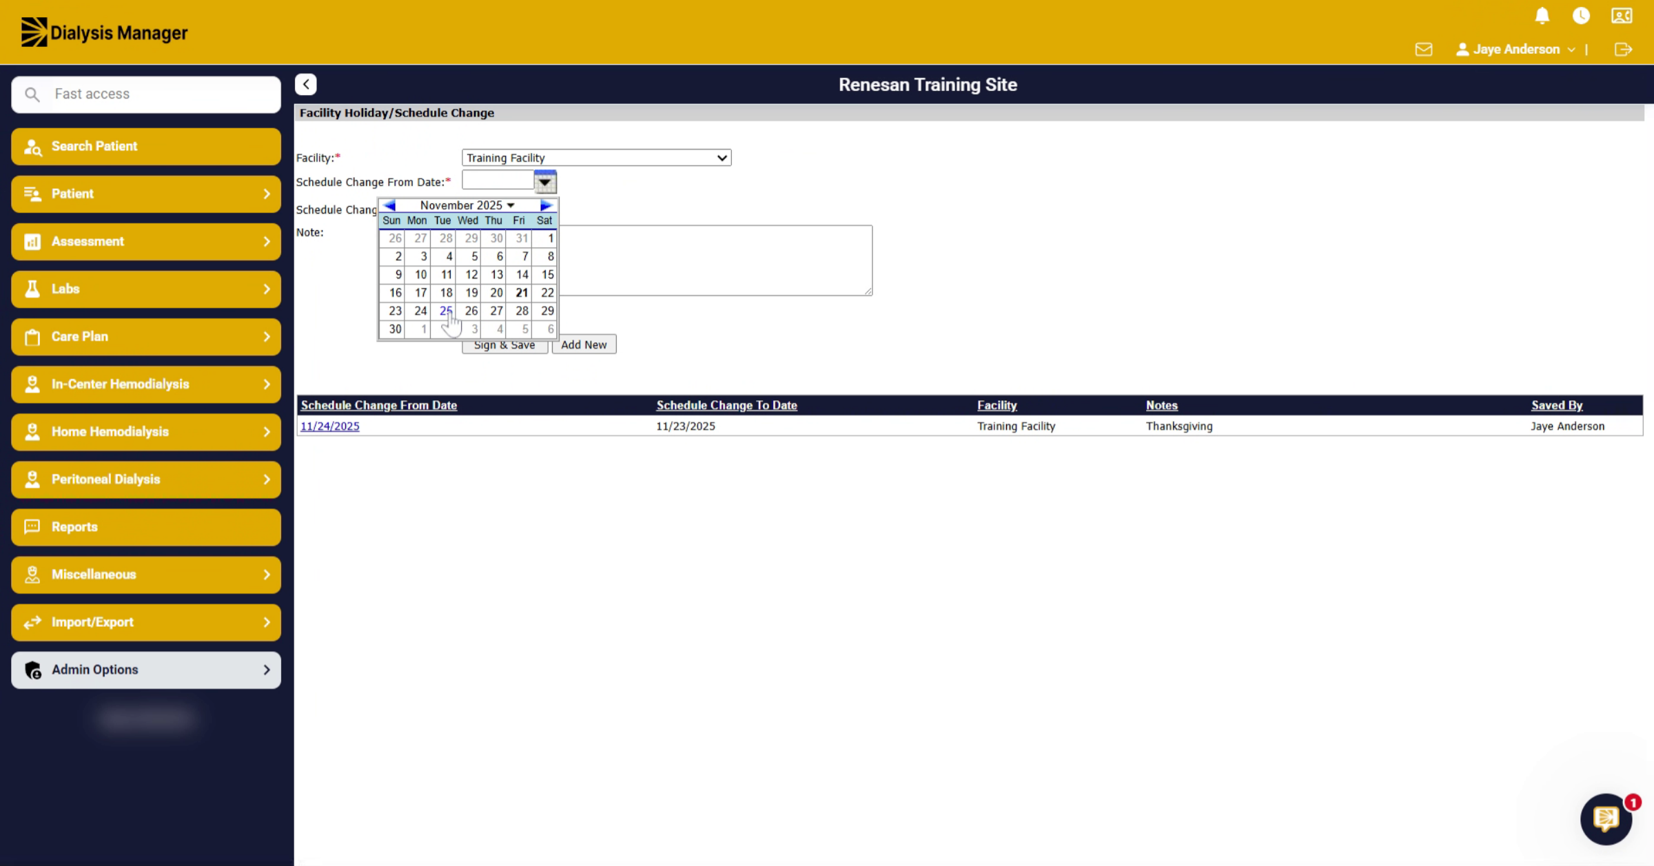The image size is (1654, 866).
Task: Sort by Saved By column header
Action: click(1557, 405)
